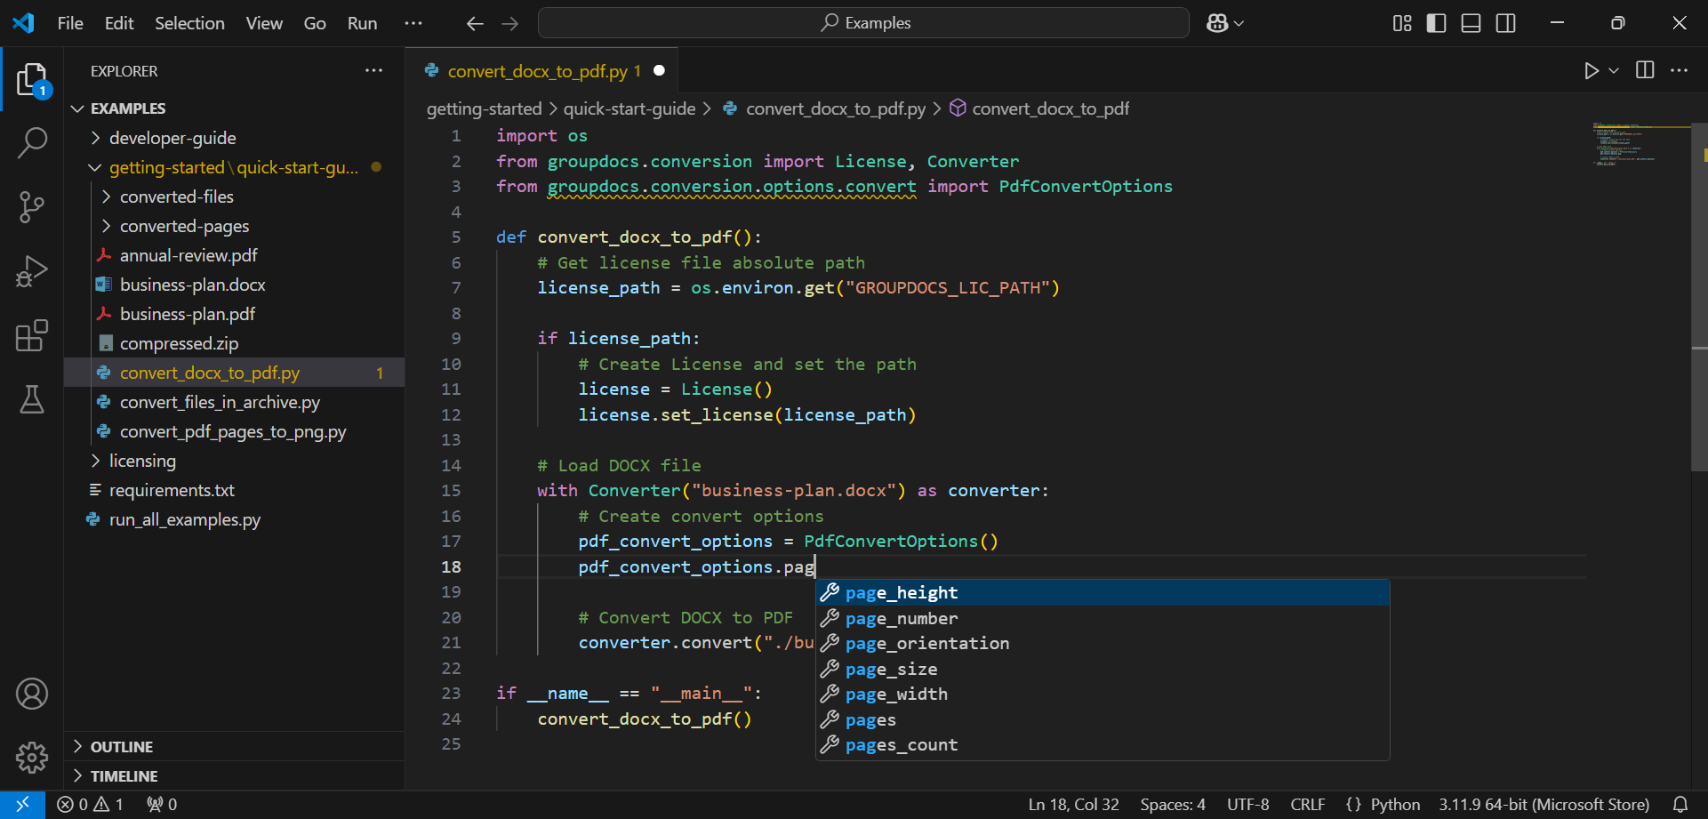
Task: Open the Edit menu
Action: click(x=119, y=23)
